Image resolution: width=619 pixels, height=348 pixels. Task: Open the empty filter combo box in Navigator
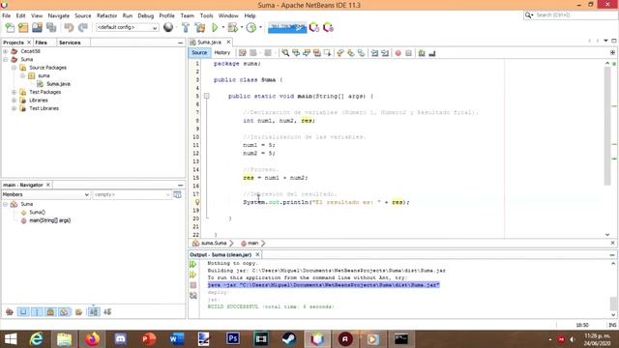click(x=132, y=194)
